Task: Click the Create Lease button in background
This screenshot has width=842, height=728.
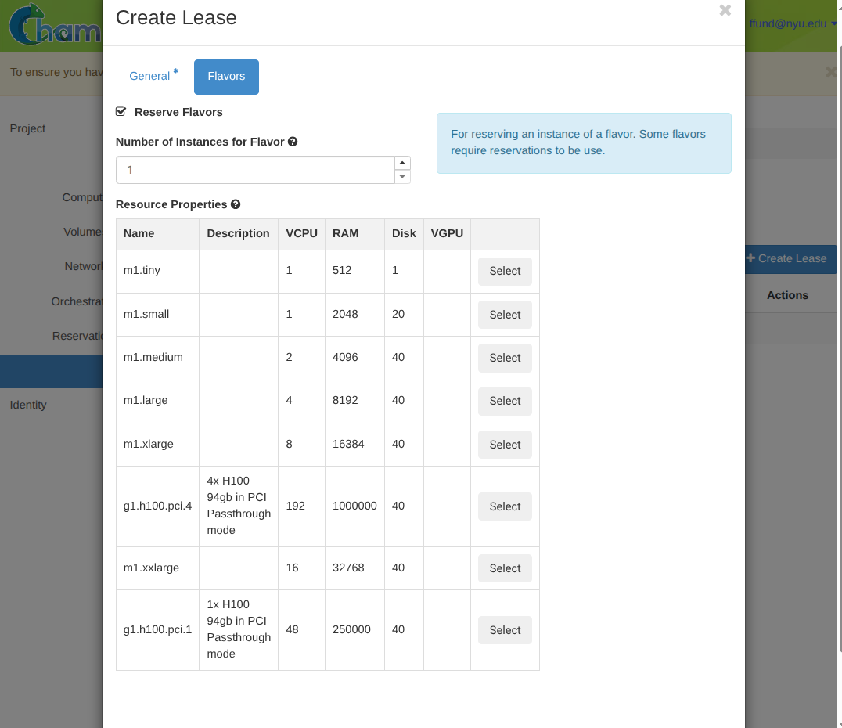Action: pyautogui.click(x=790, y=258)
